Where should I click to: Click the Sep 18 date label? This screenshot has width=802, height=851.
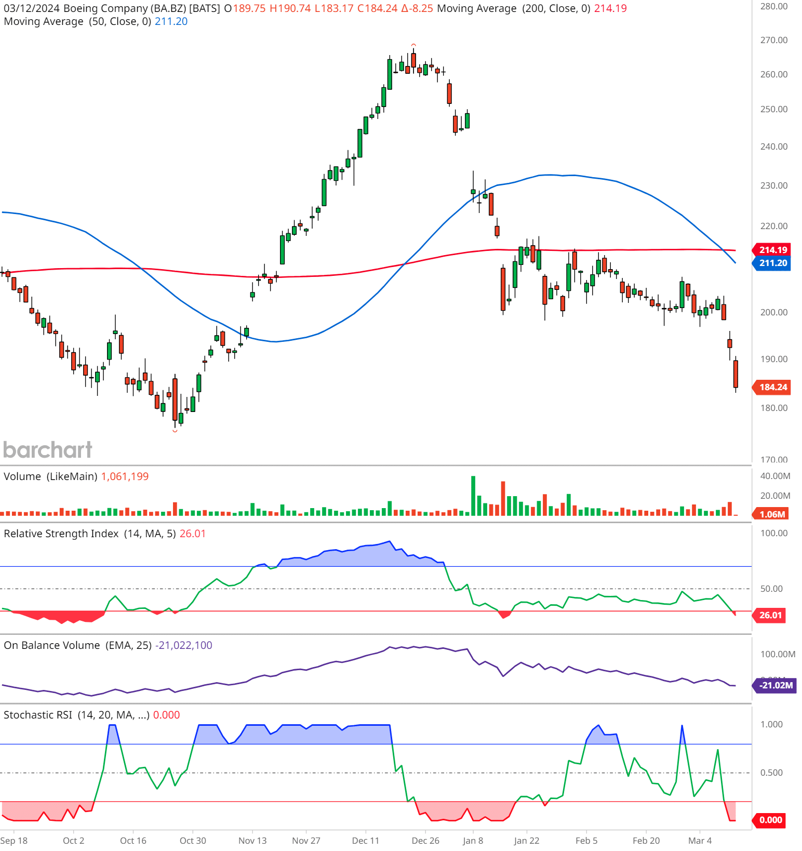coord(14,841)
